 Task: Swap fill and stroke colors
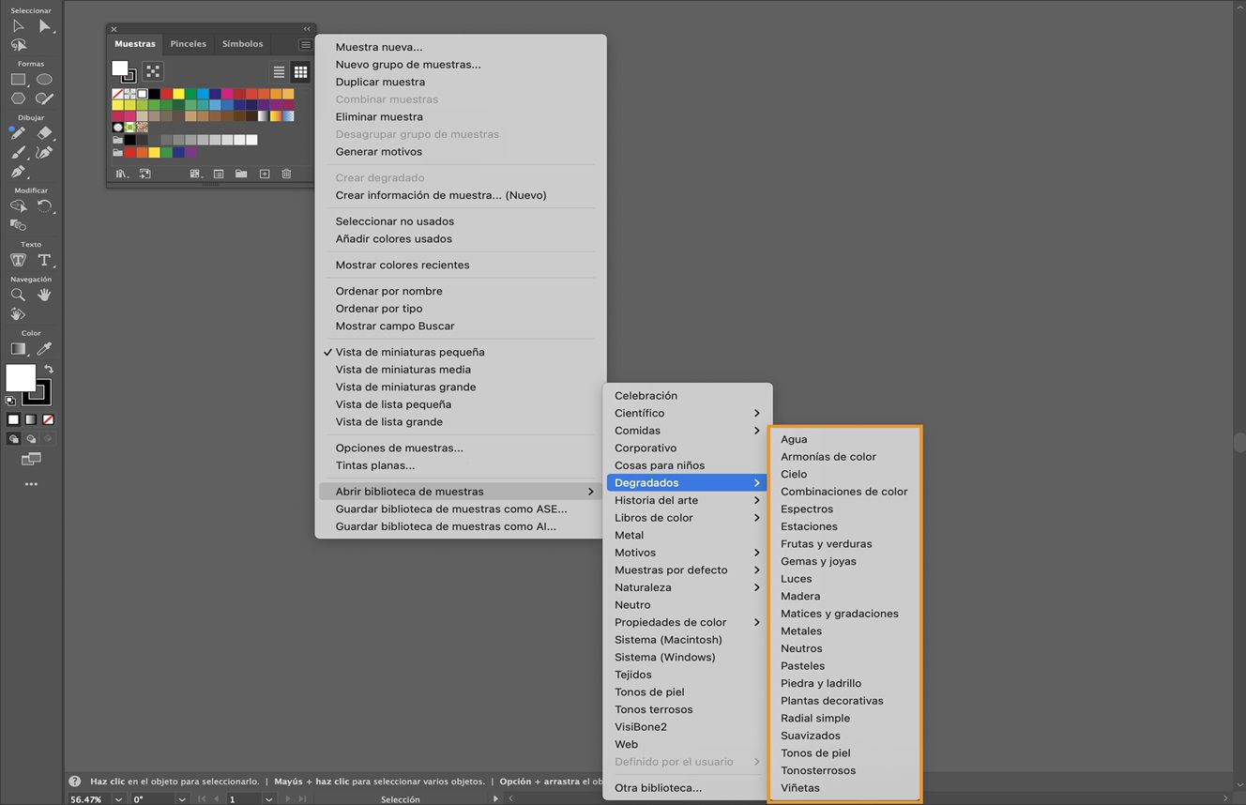tap(49, 369)
